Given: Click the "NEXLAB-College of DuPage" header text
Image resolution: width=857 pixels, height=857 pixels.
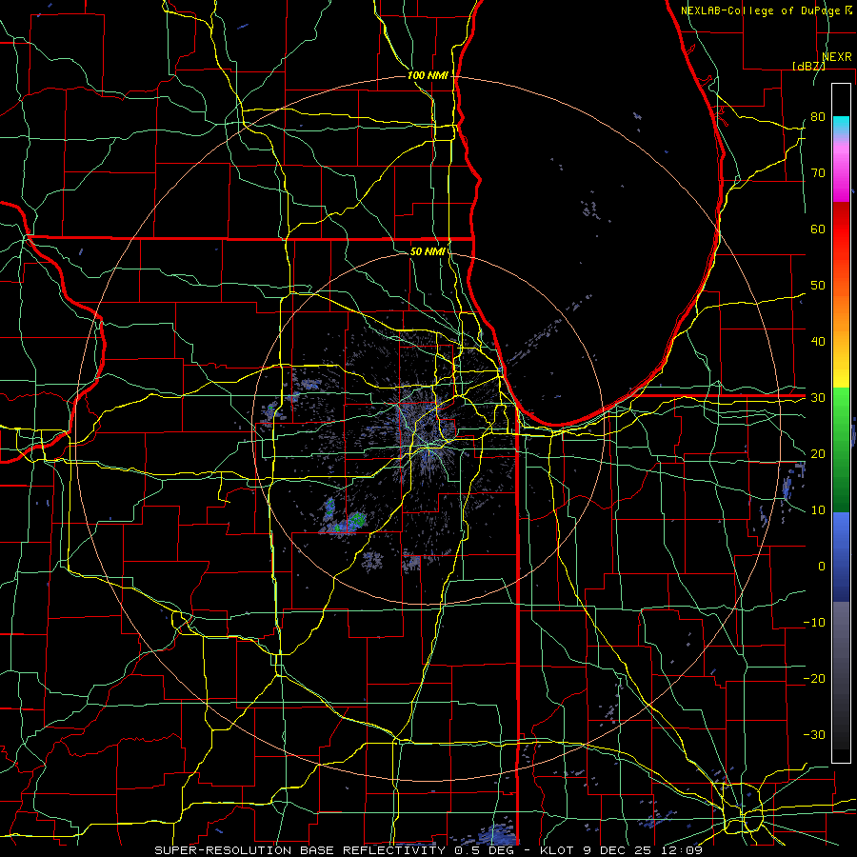Looking at the screenshot, I should (x=760, y=10).
